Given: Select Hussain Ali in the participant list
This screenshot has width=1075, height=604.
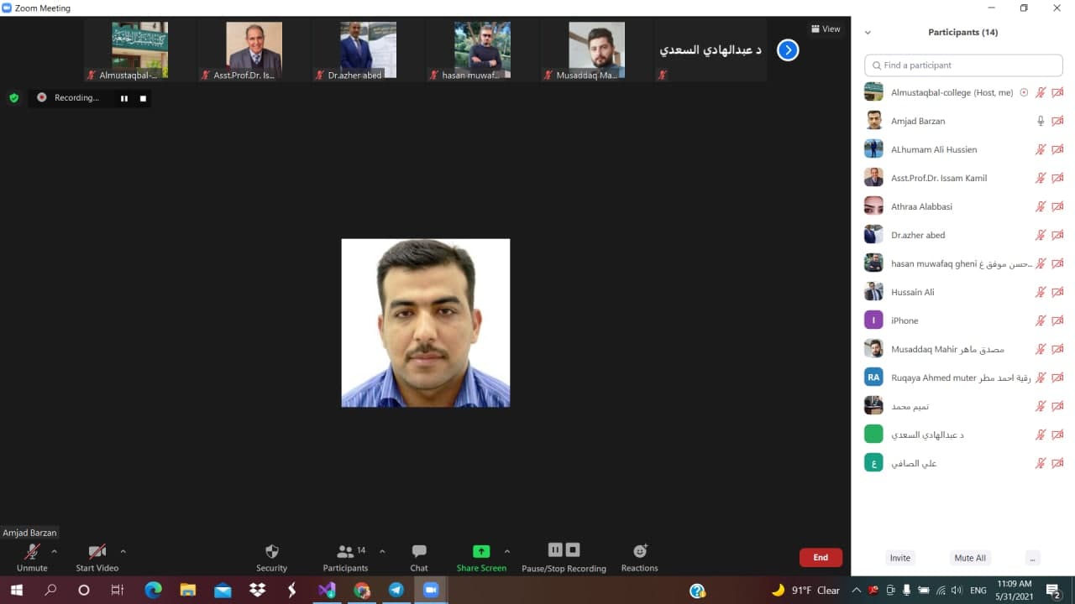Looking at the screenshot, I should point(963,292).
